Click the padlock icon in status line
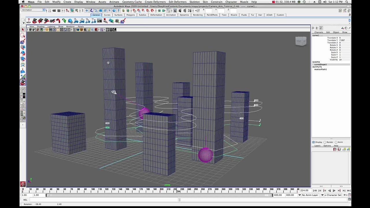 123,11
